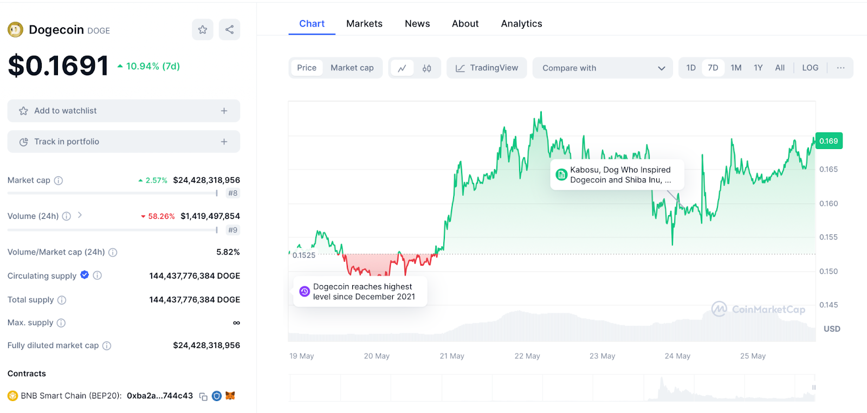Switch to the Chart tab
Screen dimensions: 867x413
(312, 24)
